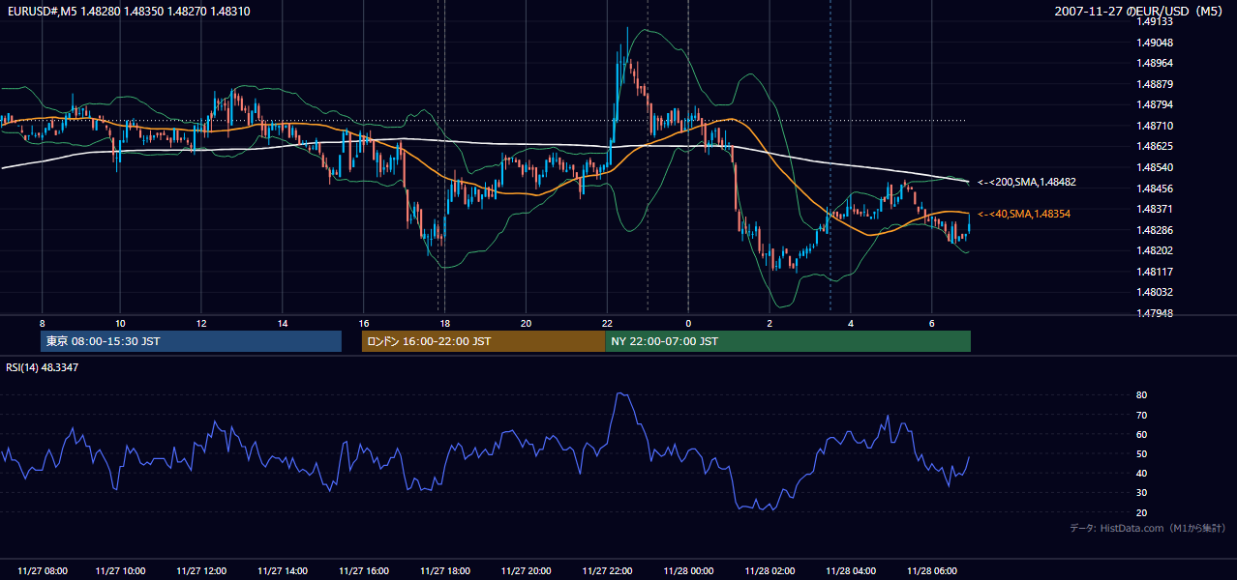Click hour label 10 under the price chart
This screenshot has width=1237, height=580.
pos(120,323)
